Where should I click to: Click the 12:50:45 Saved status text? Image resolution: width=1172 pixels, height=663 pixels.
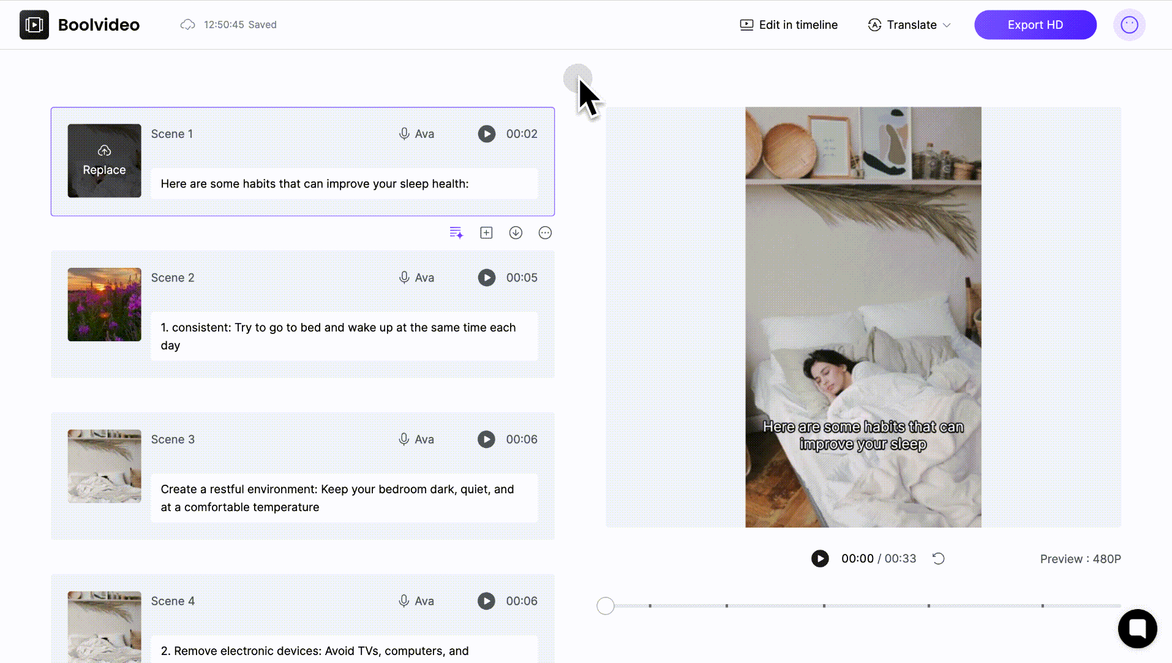(x=240, y=25)
